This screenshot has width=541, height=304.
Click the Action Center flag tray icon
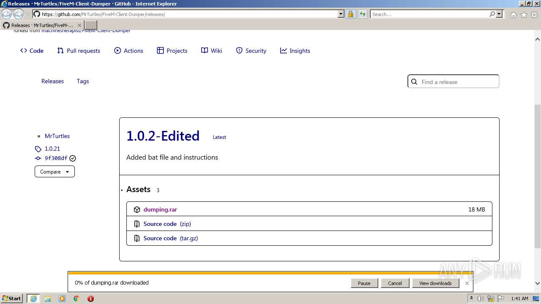pyautogui.click(x=501, y=299)
